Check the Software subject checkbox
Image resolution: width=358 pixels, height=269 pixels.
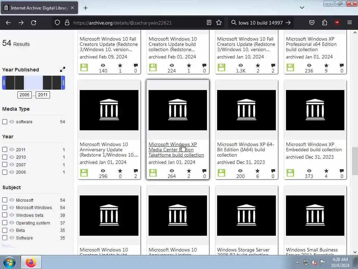[x=5, y=238]
